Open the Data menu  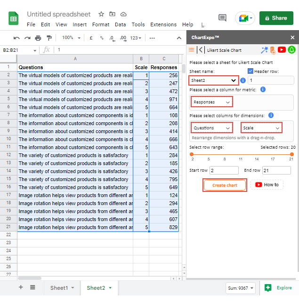(120, 24)
